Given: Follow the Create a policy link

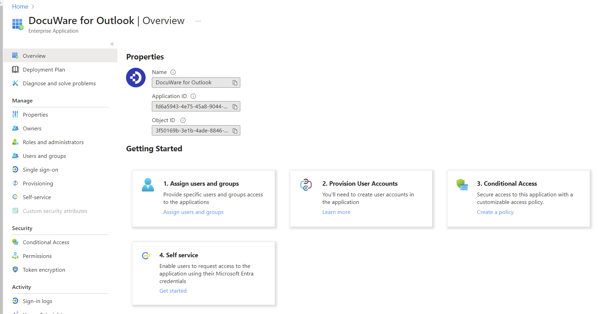Looking at the screenshot, I should [495, 212].
